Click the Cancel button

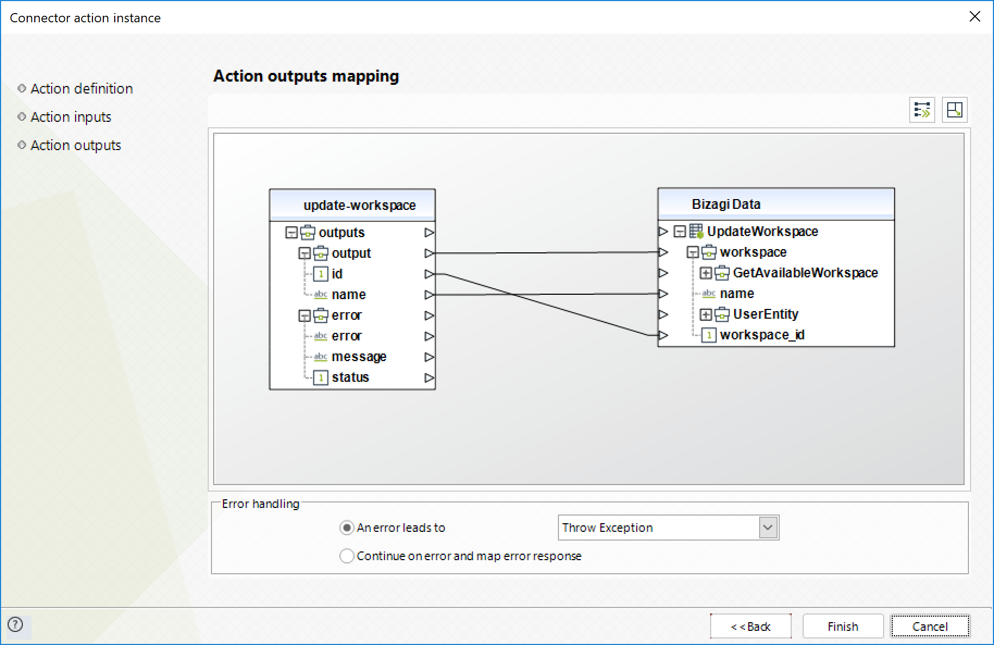point(930,627)
